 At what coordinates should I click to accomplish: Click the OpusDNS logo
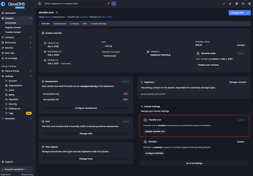pos(13,5)
